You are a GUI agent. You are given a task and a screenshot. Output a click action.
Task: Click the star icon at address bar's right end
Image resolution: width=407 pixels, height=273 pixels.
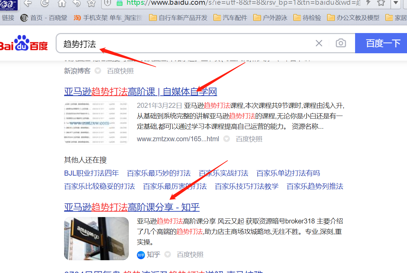pyautogui.click(x=381, y=3)
